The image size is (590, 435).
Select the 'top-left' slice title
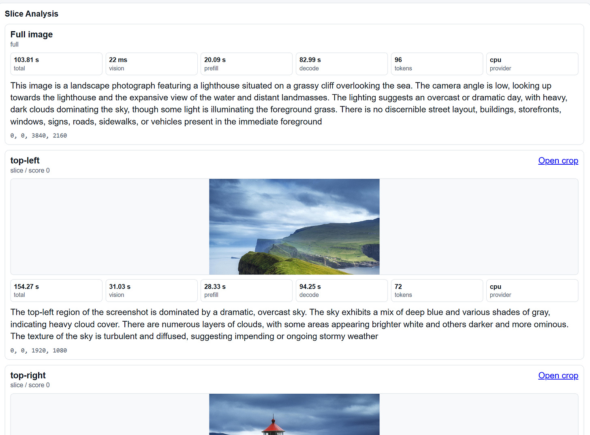point(25,161)
